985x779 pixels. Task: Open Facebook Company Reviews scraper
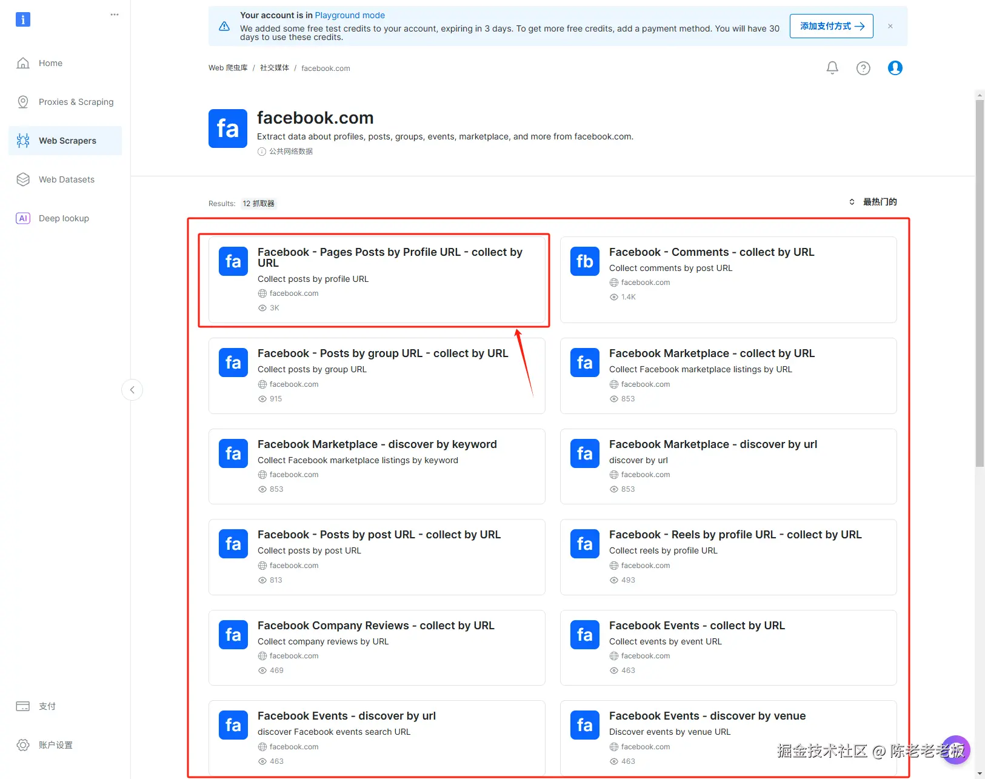[x=376, y=647]
